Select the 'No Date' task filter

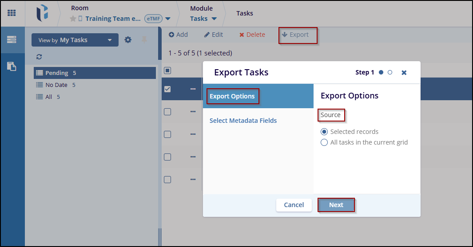click(x=56, y=85)
